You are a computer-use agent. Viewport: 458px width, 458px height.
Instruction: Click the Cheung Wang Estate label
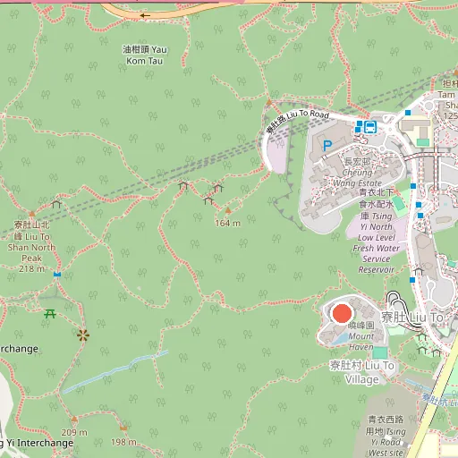click(x=358, y=173)
